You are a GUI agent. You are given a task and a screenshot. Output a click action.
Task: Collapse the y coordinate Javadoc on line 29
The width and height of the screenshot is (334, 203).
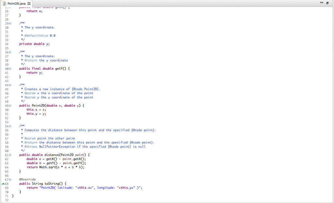[x=9, y=23]
